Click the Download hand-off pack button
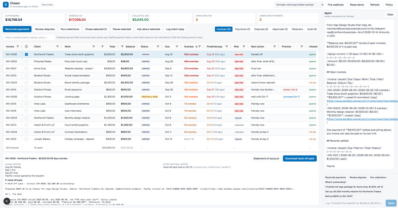 tap(300, 159)
